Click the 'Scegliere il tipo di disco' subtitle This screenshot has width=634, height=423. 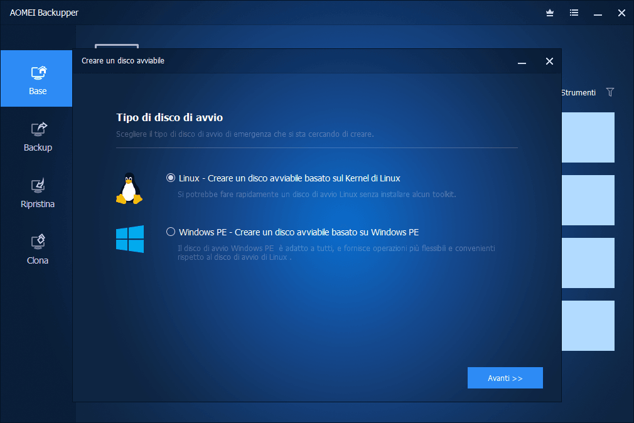(245, 134)
